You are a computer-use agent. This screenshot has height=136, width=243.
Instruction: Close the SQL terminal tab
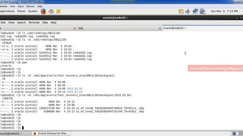(160, 28)
